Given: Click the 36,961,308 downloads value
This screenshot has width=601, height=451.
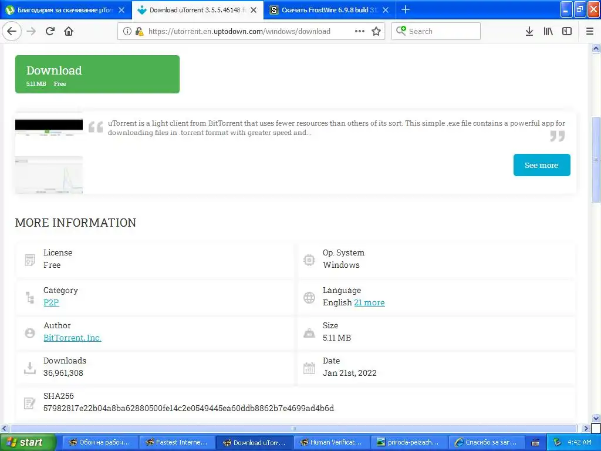Looking at the screenshot, I should click(63, 373).
